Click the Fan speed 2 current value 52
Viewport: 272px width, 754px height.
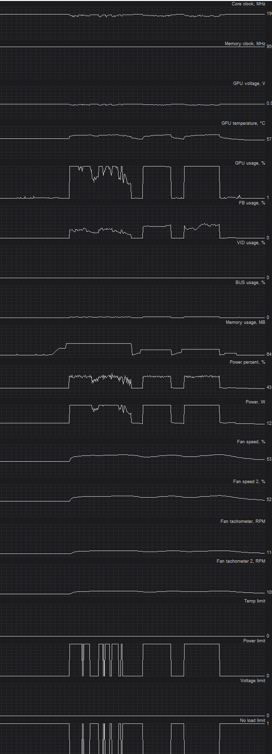269,500
